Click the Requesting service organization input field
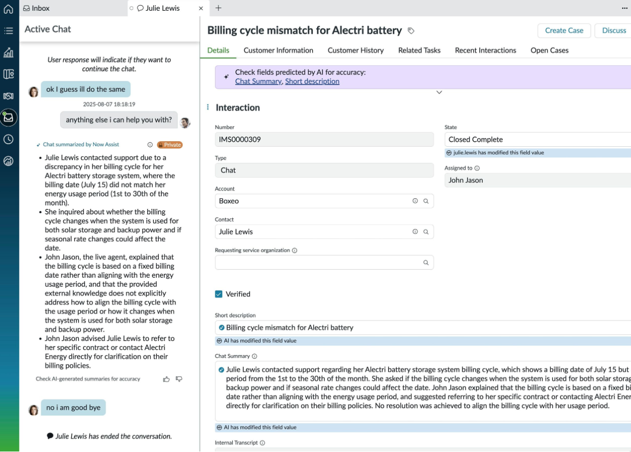631x452 pixels. (324, 262)
